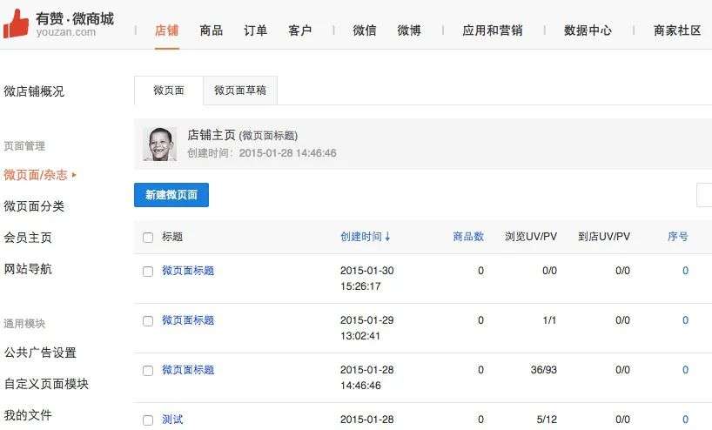Click 序号 value in 2015-01-29 row

pyautogui.click(x=686, y=320)
